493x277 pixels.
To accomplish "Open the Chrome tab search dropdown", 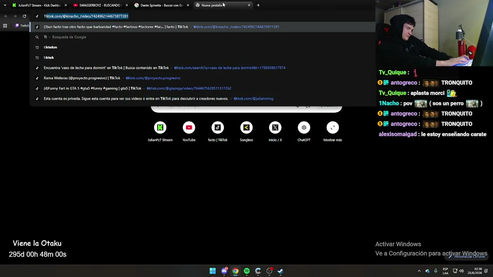I will tap(5, 5).
